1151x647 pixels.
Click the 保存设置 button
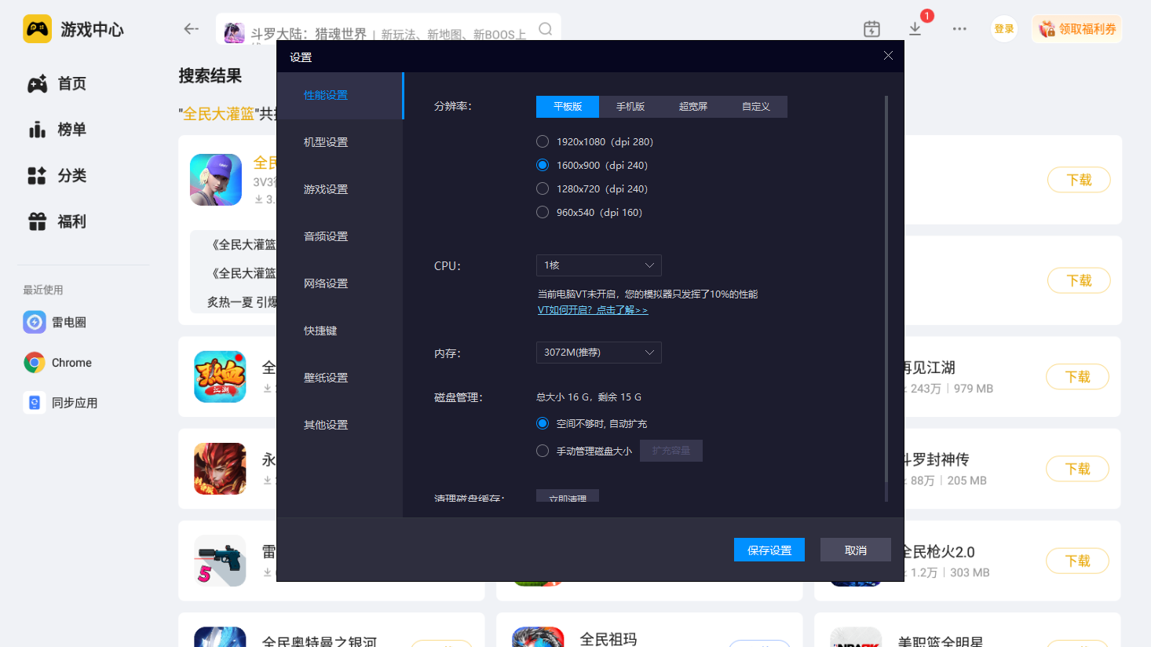[769, 550]
